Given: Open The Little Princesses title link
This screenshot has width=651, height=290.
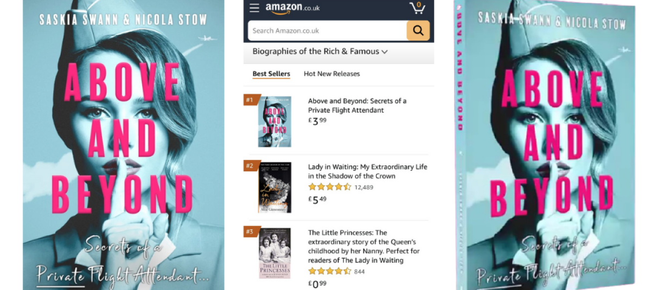Looking at the screenshot, I should pos(363,246).
